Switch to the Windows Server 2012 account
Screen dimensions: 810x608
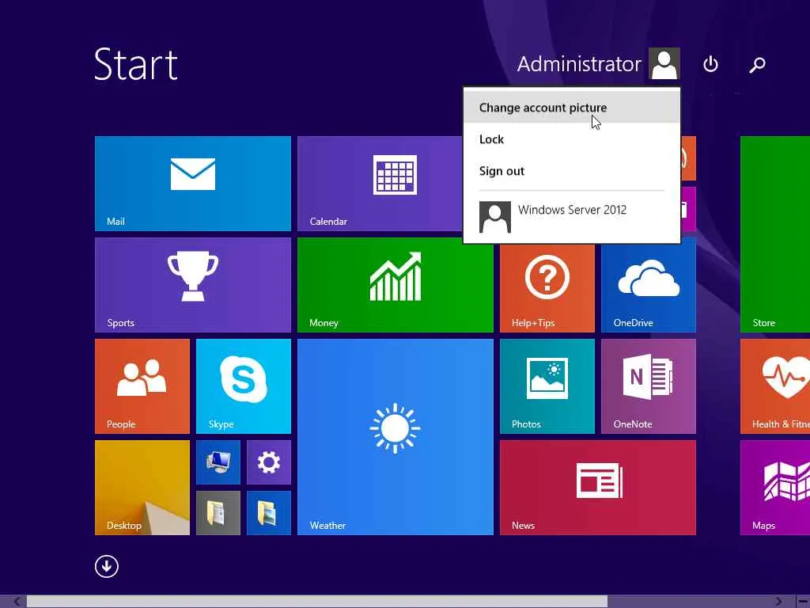pyautogui.click(x=572, y=217)
